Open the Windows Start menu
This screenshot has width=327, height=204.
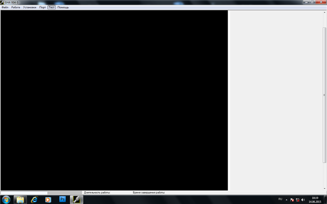(x=6, y=199)
